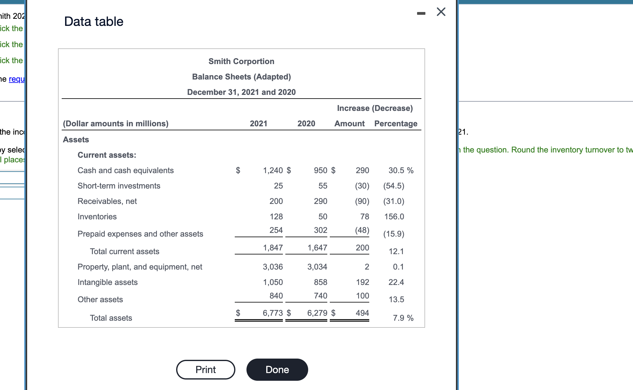This screenshot has width=633, height=390.
Task: Select 'Cash and cash equivalents' row label
Action: coord(126,170)
